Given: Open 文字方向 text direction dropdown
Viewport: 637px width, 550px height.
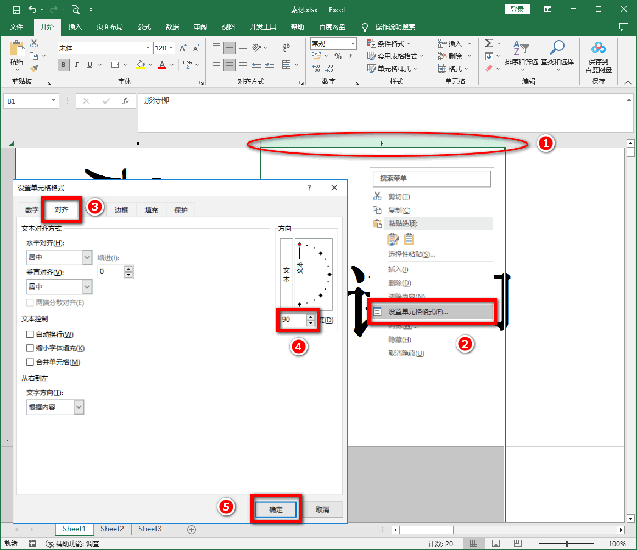Looking at the screenshot, I should [x=79, y=407].
